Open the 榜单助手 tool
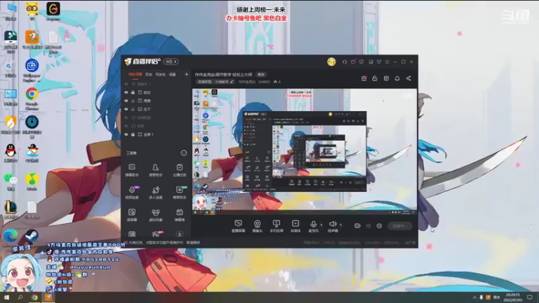This screenshot has width=539, height=303. tap(179, 193)
